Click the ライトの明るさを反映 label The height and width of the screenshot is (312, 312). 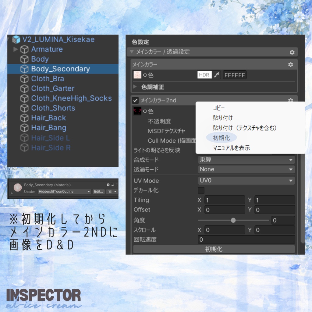(157, 150)
